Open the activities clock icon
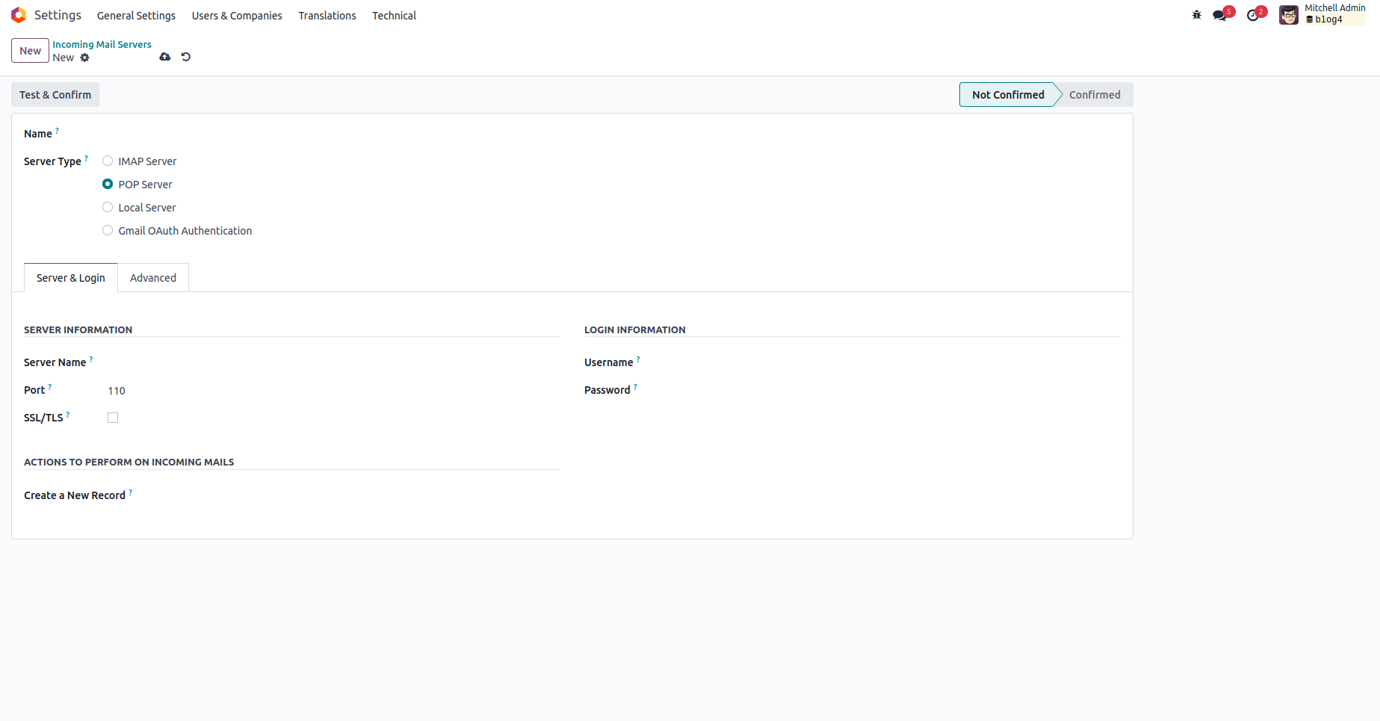The width and height of the screenshot is (1380, 721). 1253,15
